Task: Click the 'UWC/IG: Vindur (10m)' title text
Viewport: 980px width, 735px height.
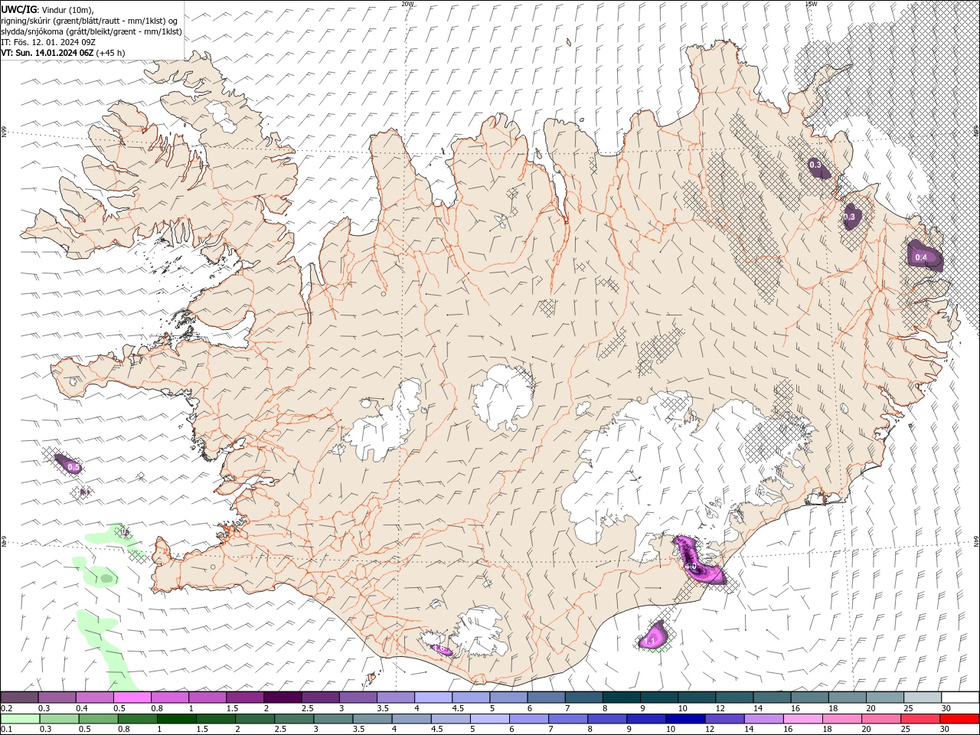Action: (48, 8)
